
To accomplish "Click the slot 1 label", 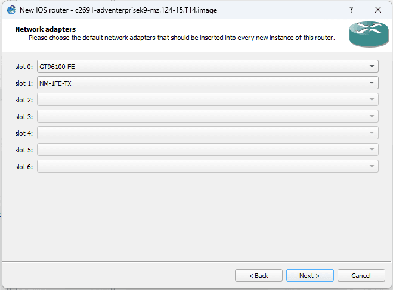I will [x=24, y=83].
